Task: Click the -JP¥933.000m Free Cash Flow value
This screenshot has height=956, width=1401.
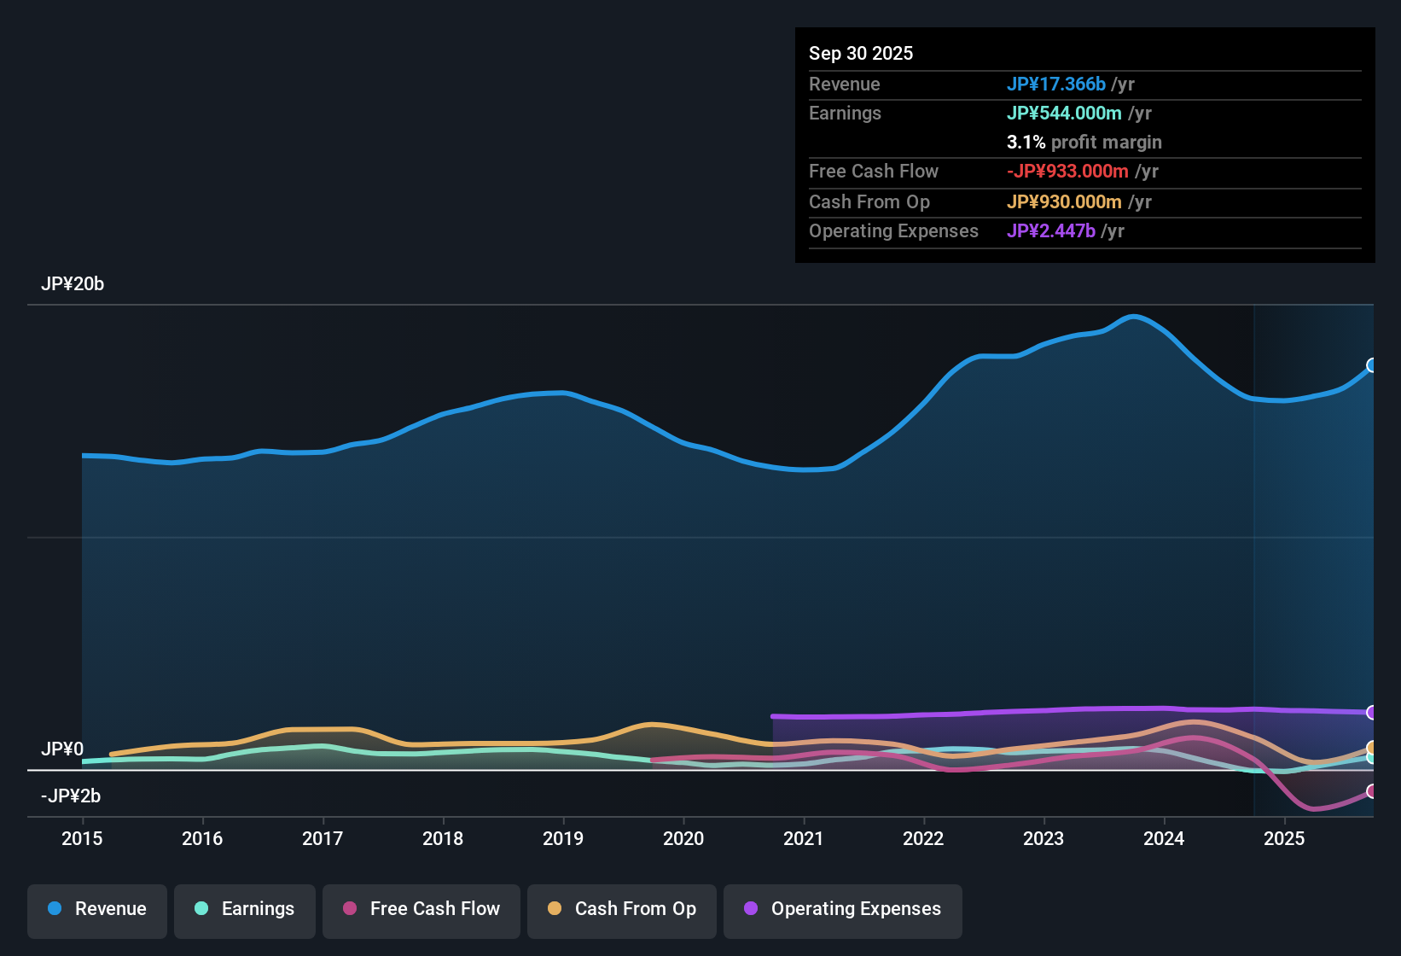Action: pos(1067,171)
